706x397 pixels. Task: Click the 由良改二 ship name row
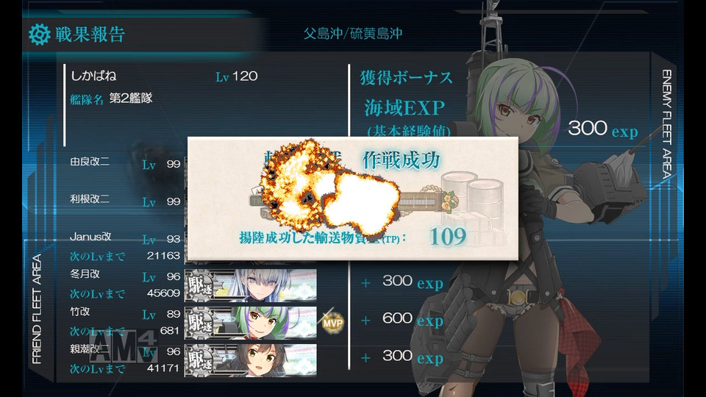[x=125, y=162]
